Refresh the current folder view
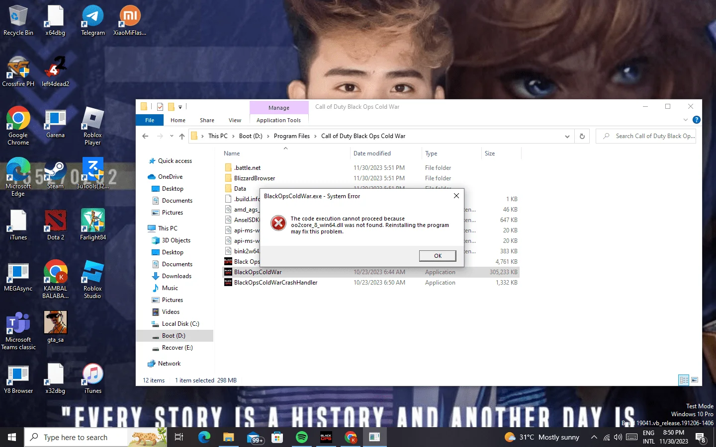Viewport: 716px width, 447px height. (582, 136)
